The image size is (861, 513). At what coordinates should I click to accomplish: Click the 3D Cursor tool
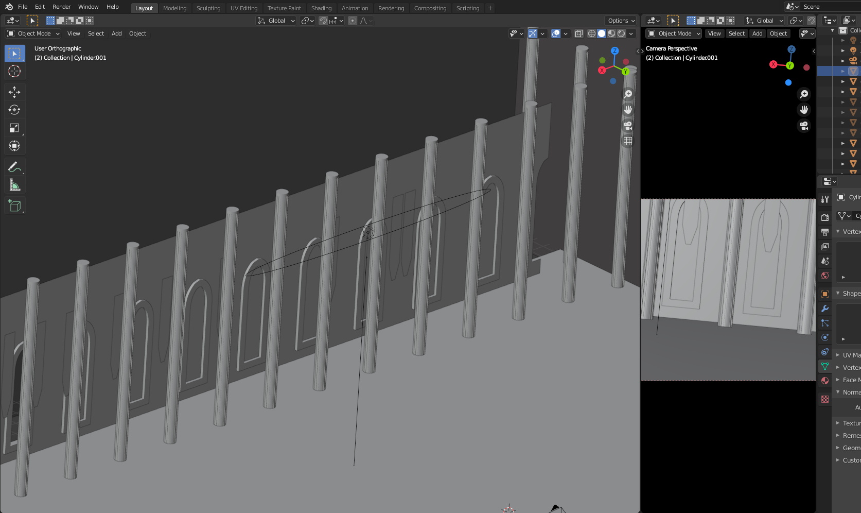(14, 71)
